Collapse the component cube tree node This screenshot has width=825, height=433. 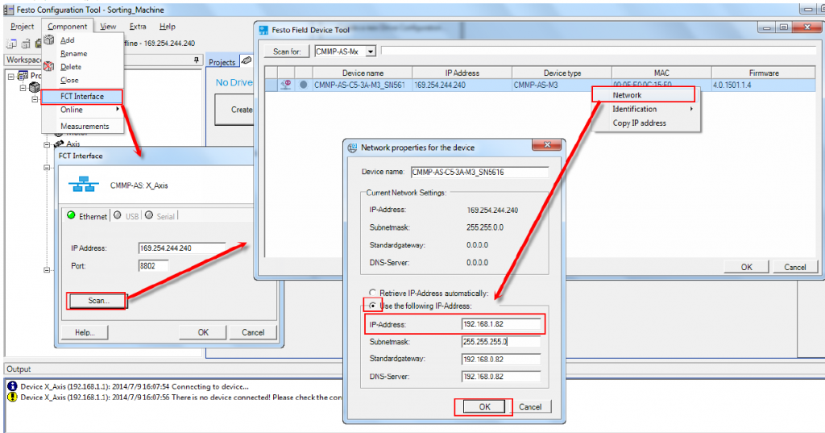(x=23, y=87)
